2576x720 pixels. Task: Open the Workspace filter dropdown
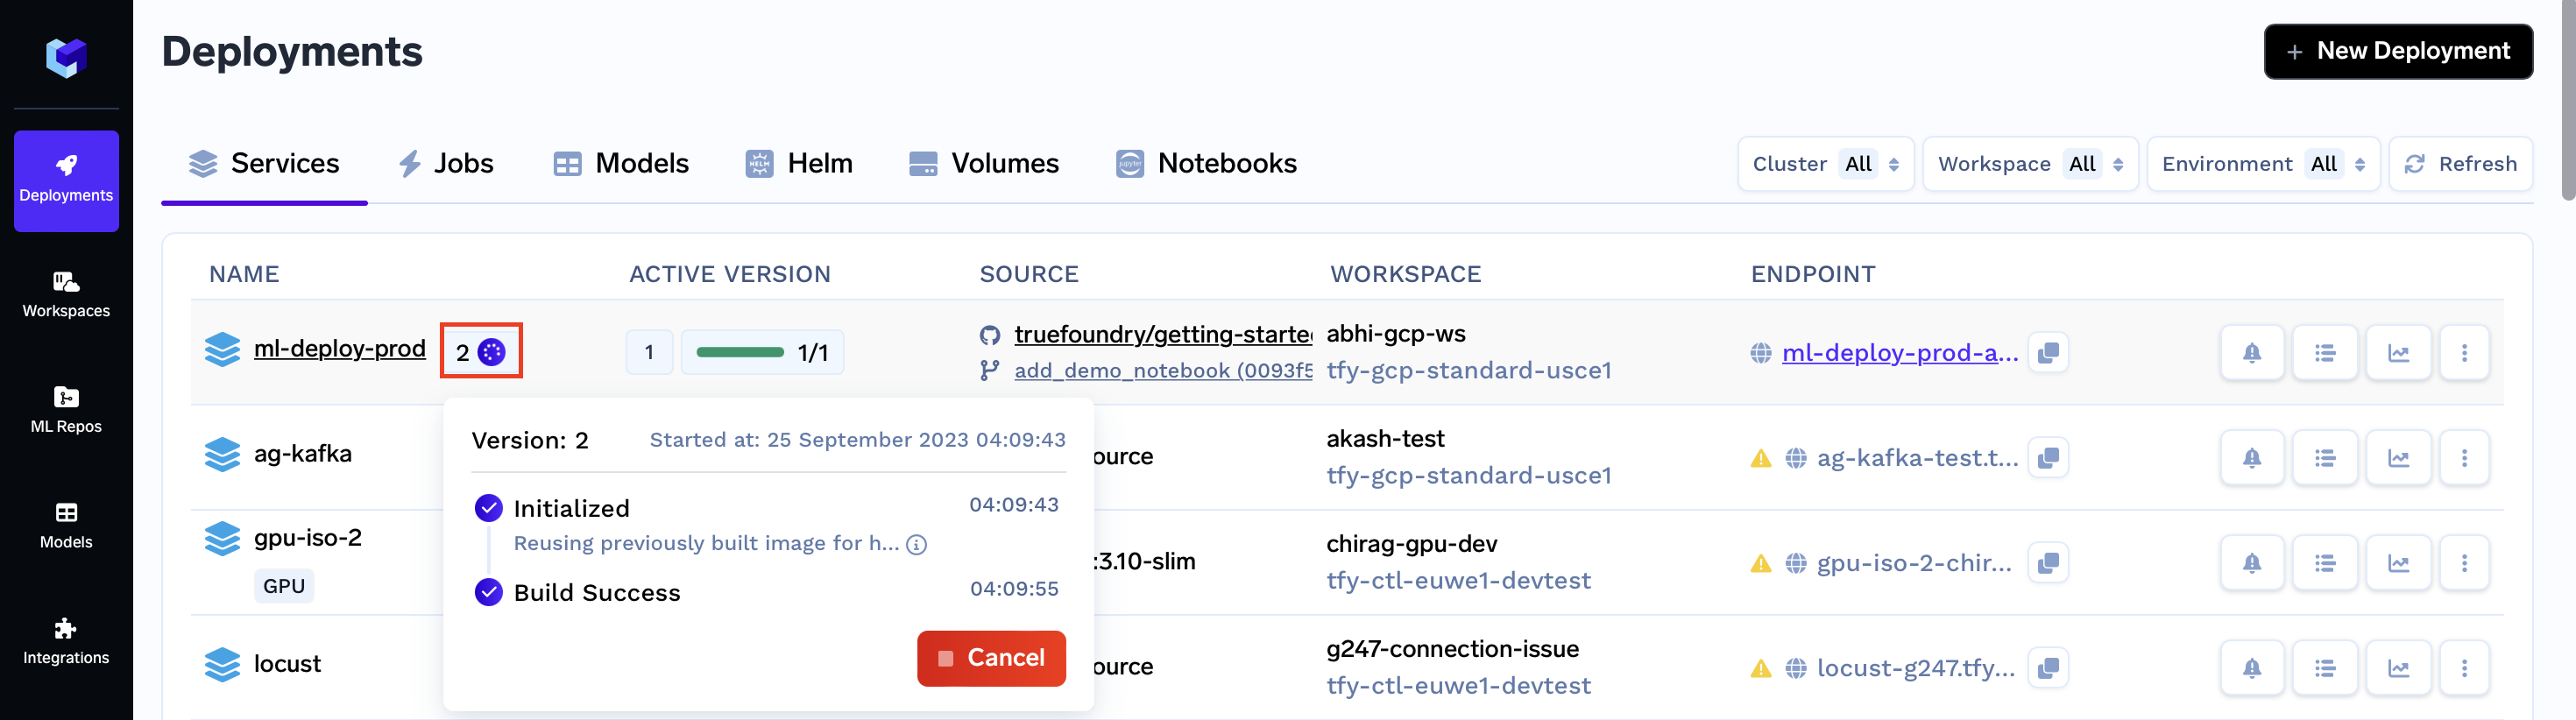coord(2030,164)
